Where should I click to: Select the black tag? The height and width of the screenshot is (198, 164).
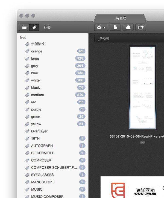click(53, 88)
